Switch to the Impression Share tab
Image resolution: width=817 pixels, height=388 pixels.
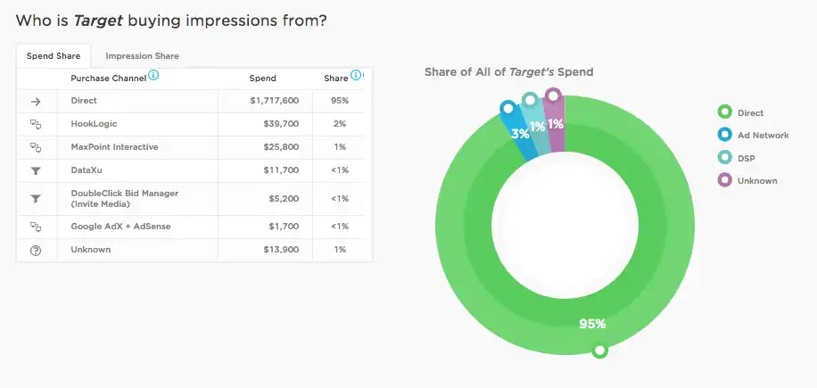142,56
